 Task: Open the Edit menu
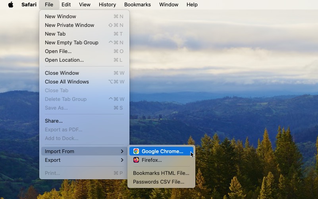pos(66,4)
